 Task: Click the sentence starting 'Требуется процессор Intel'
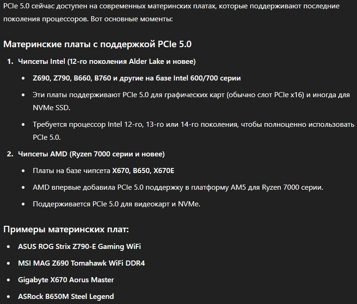[193, 124]
